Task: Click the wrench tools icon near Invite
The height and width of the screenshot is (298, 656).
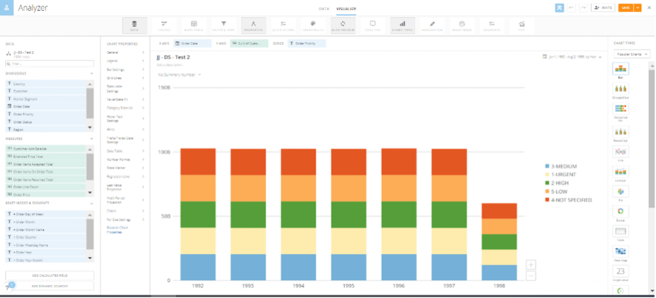Action: pyautogui.click(x=559, y=8)
